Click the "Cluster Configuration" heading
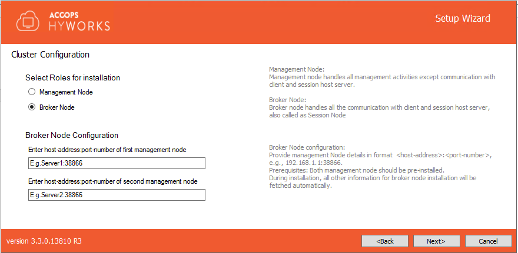Image resolution: width=518 pixels, height=253 pixels. tap(50, 55)
